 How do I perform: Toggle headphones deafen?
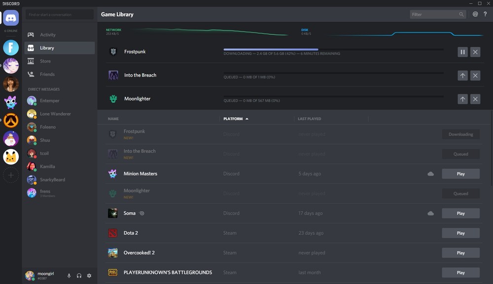pyautogui.click(x=79, y=276)
